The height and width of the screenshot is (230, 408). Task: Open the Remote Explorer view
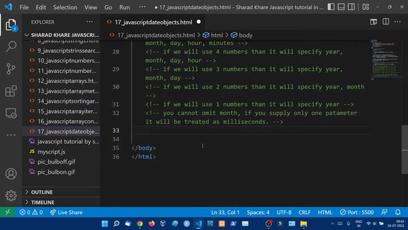coord(11,113)
